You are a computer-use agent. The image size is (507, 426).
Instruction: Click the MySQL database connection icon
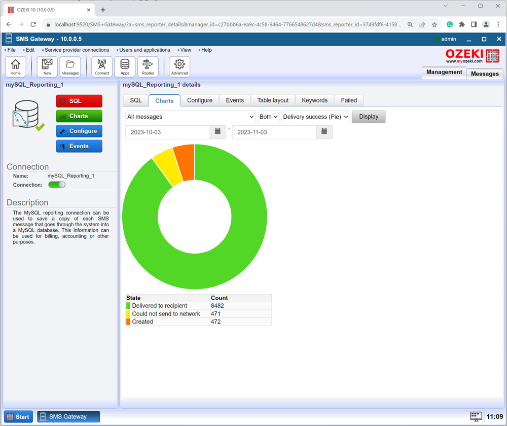click(x=28, y=115)
